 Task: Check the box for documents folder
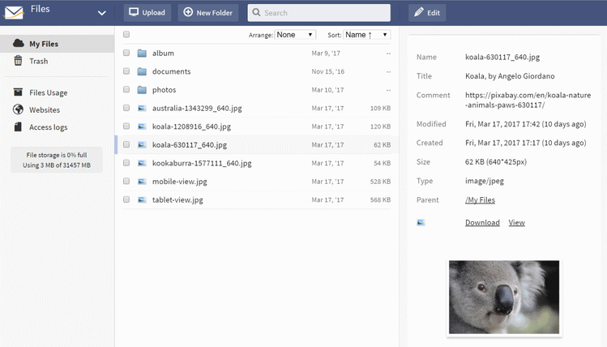point(126,71)
